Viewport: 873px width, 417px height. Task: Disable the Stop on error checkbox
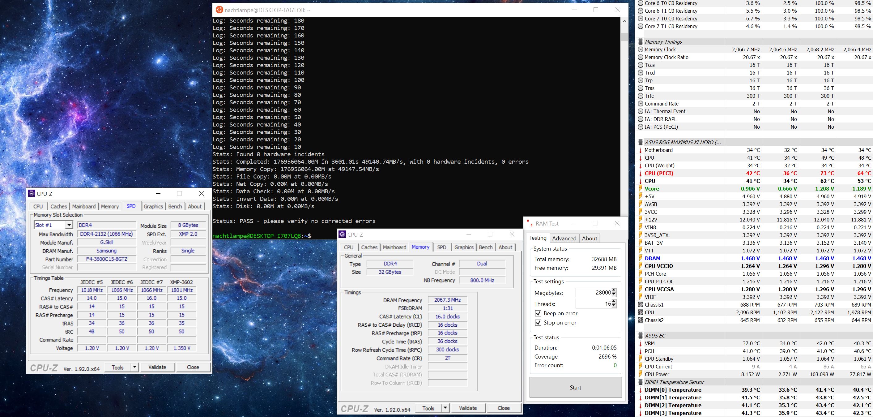tap(538, 322)
